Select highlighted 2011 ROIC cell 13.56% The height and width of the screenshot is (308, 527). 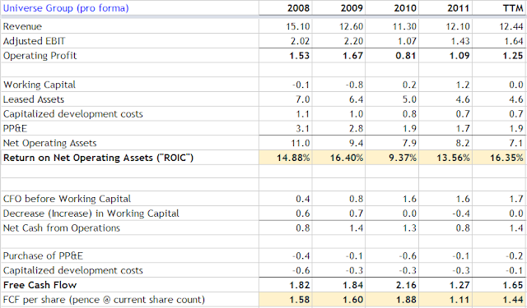point(445,158)
